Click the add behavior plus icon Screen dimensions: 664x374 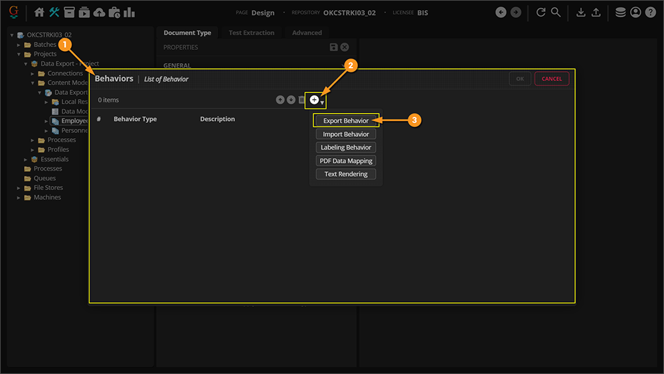click(x=315, y=100)
